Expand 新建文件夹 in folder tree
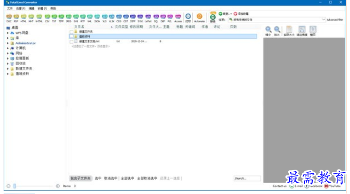 [8, 69]
